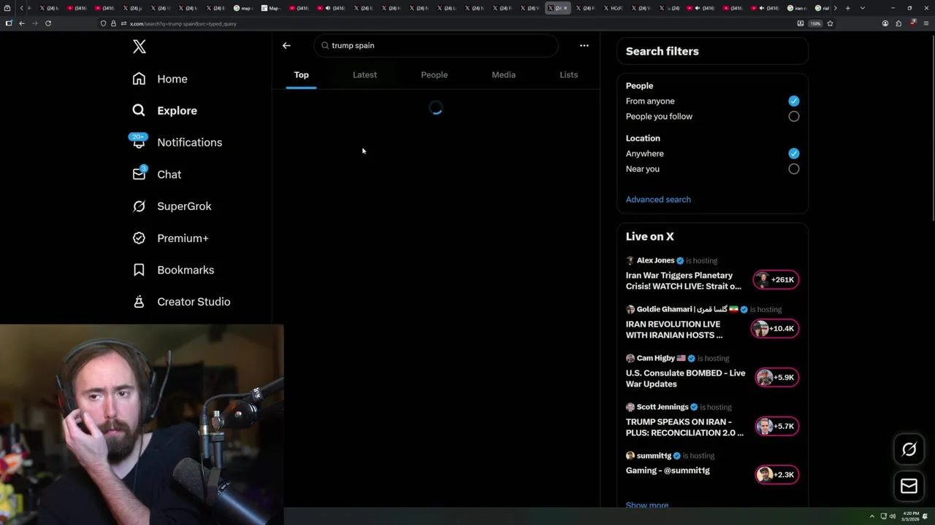Go back using arrow beside search box
The image size is (935, 525).
[x=286, y=45]
